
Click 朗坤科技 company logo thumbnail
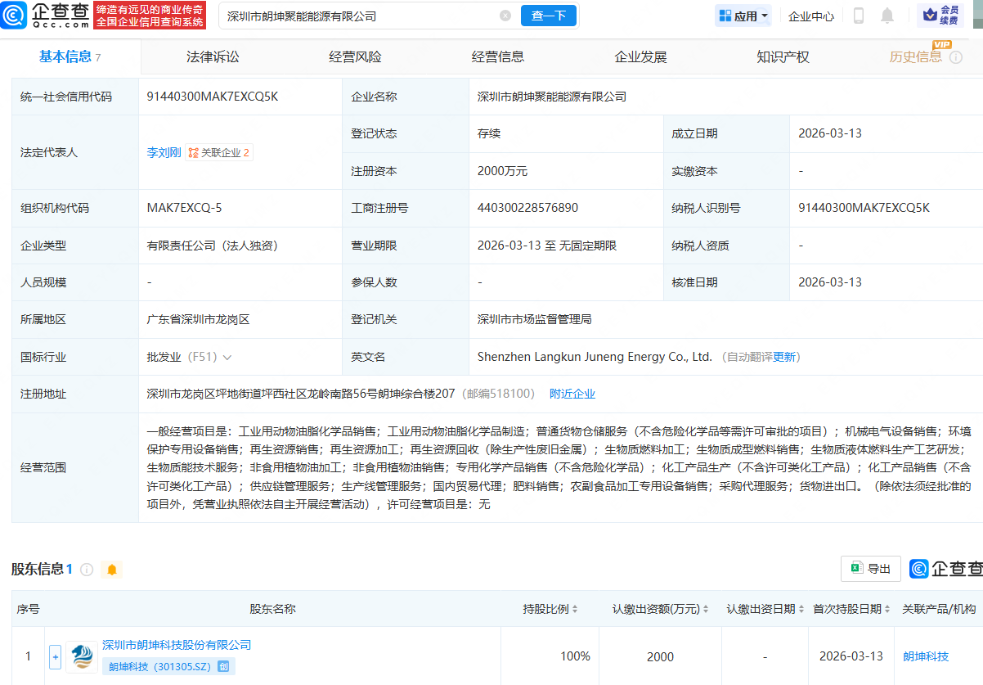[x=81, y=656]
